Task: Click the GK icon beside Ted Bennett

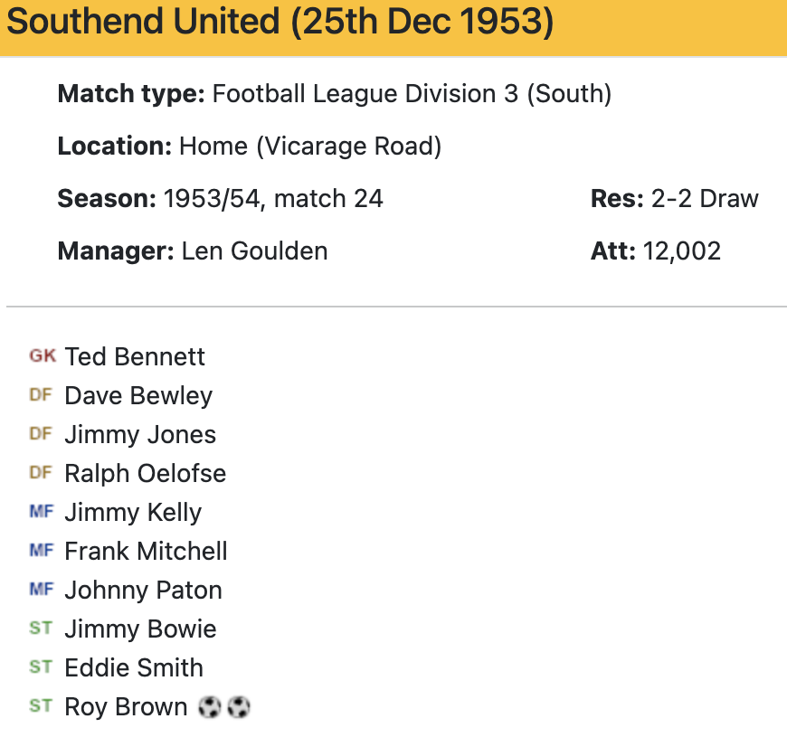Action: [x=42, y=356]
